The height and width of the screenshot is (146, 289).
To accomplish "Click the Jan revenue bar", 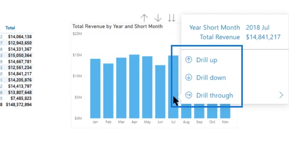I will (95, 88).
